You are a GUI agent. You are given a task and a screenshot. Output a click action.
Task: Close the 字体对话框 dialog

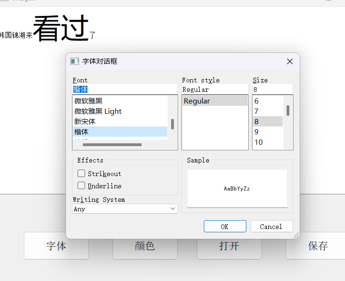point(289,61)
